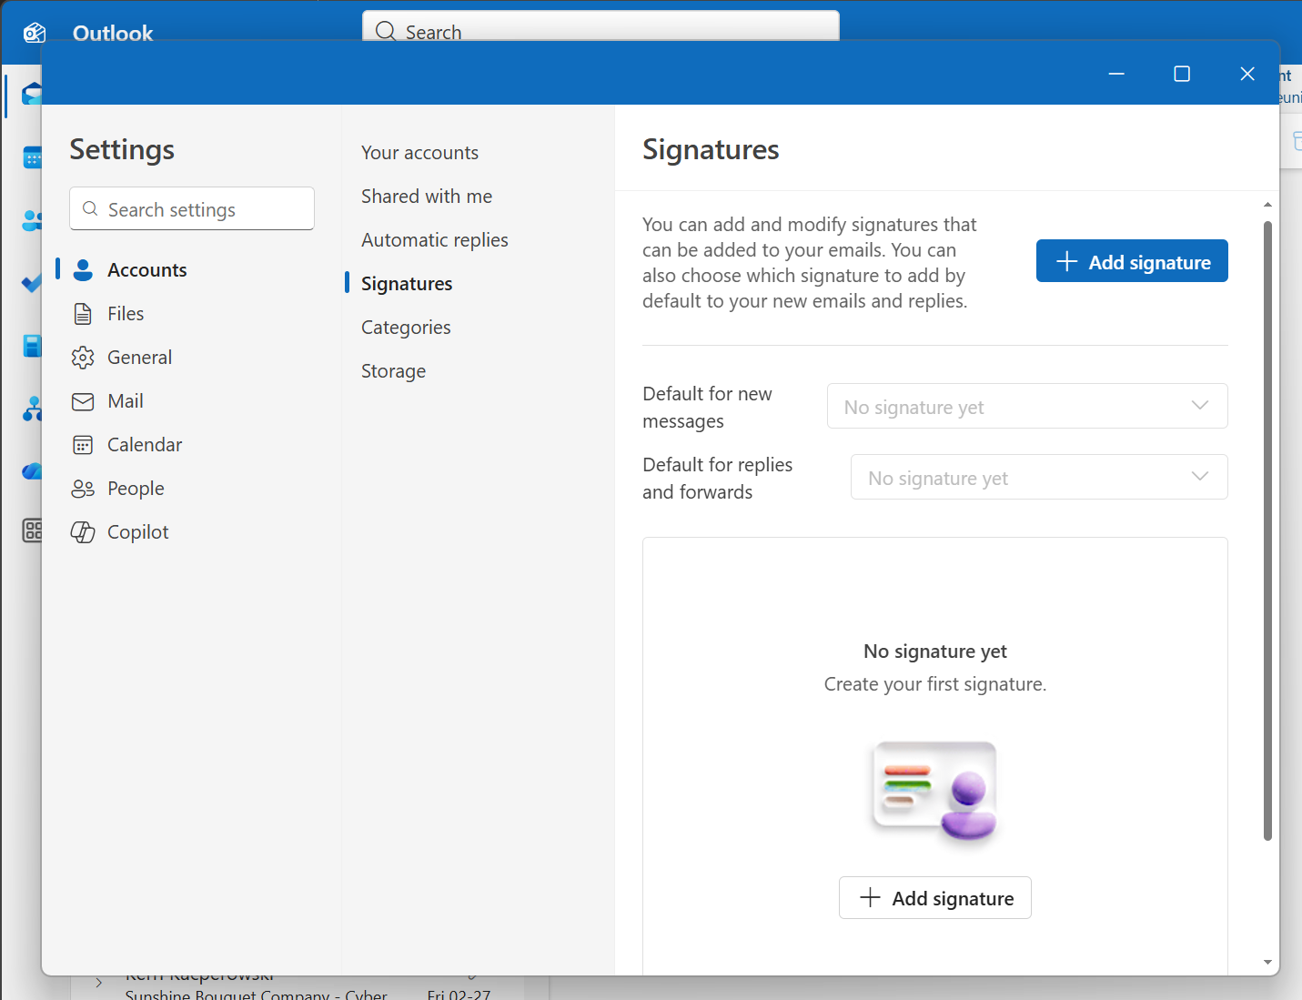
Task: Click the scrollbar down arrow in Signatures pane
Action: 1267,962
